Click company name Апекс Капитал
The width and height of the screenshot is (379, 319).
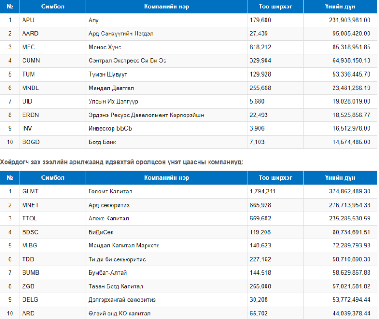[108, 219]
